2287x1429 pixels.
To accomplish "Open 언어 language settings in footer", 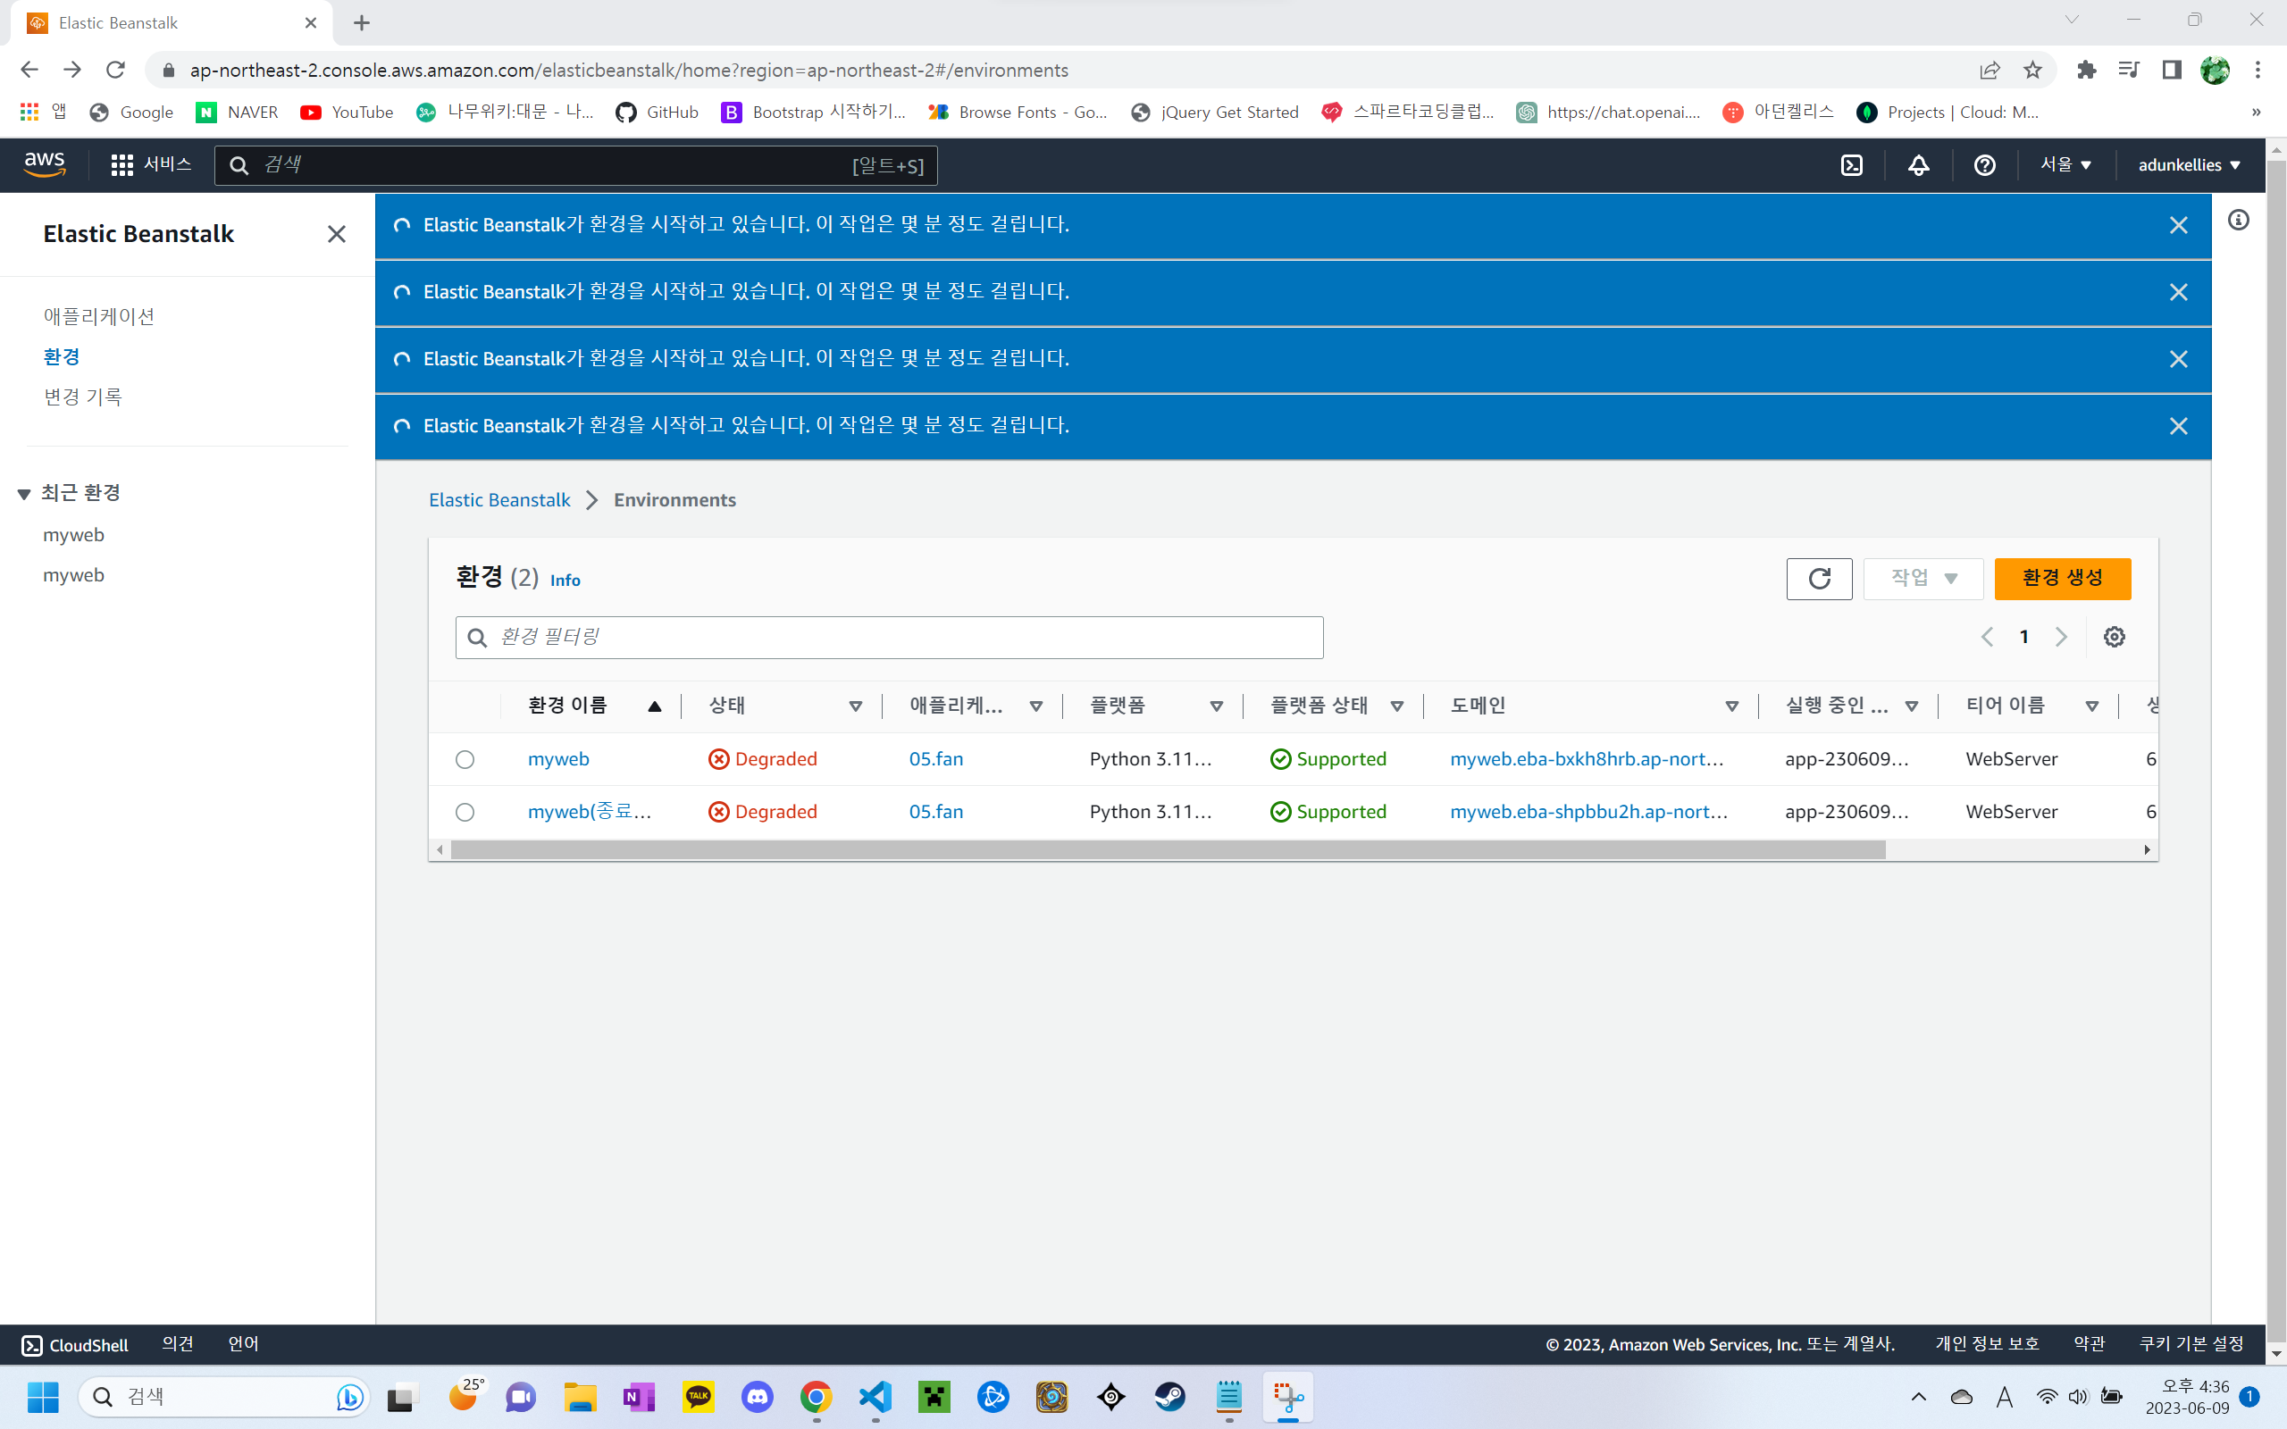I will 243,1344.
